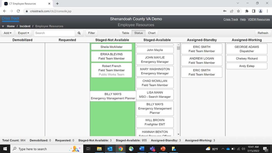Bookmark page using the star icon
272x153 pixels.
tap(238, 11)
